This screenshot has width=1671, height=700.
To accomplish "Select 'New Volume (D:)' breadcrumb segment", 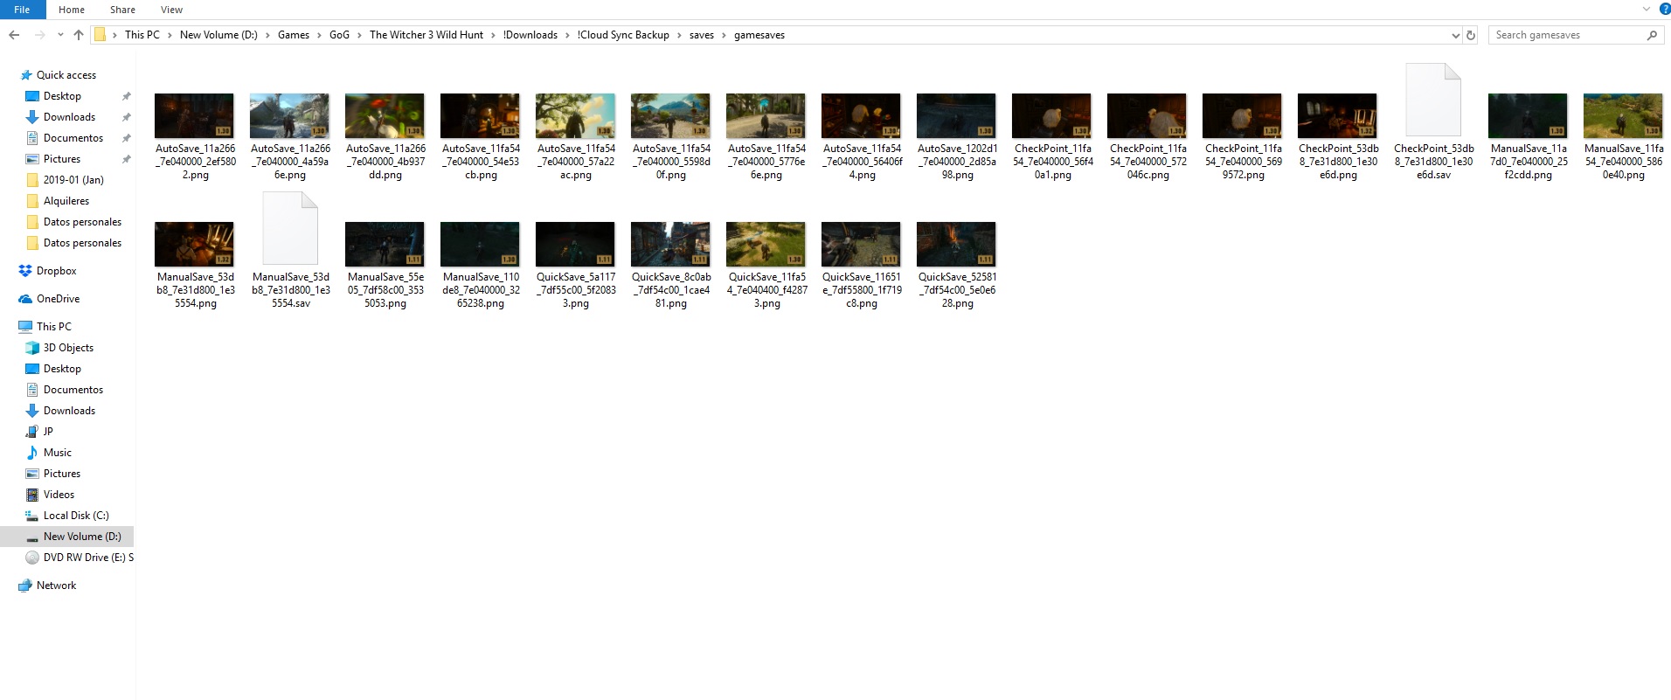I will tap(218, 35).
